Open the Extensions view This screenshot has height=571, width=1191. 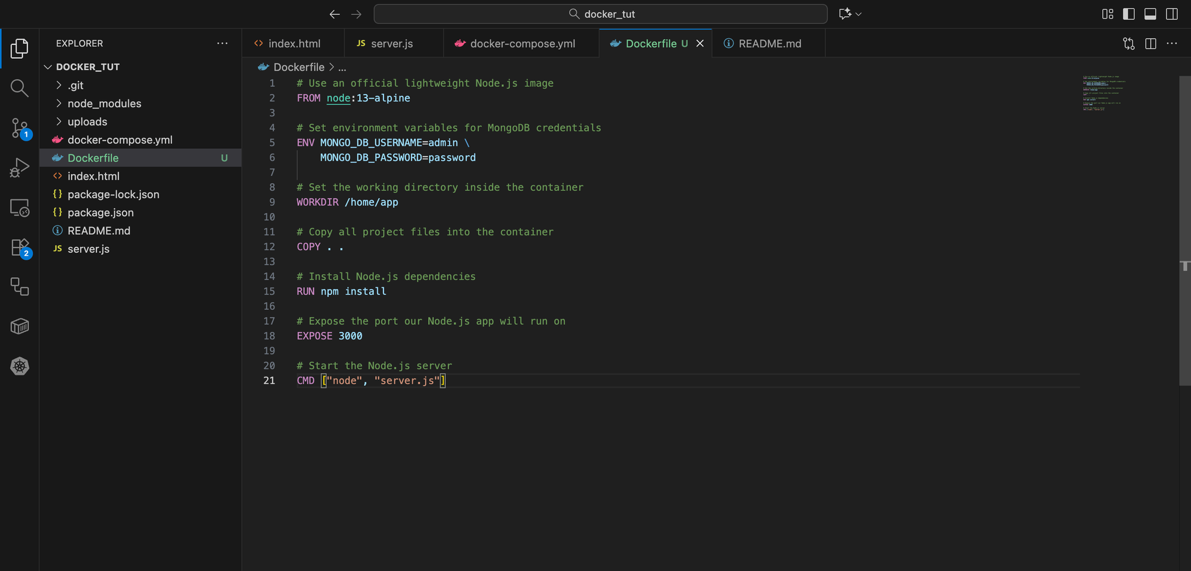click(19, 247)
